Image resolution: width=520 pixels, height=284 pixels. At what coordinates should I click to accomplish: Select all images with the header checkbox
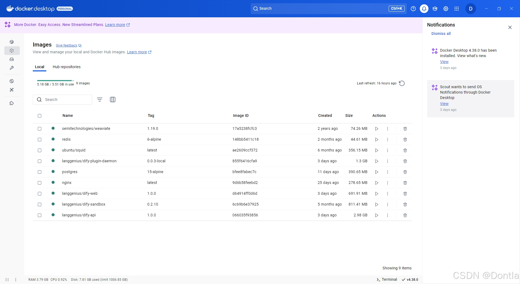(40, 116)
